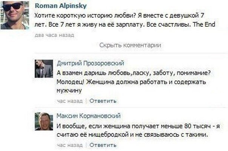228x151 pixels.
Task: Open the timestamp on Дмитрий's comment
Action: 69,101
